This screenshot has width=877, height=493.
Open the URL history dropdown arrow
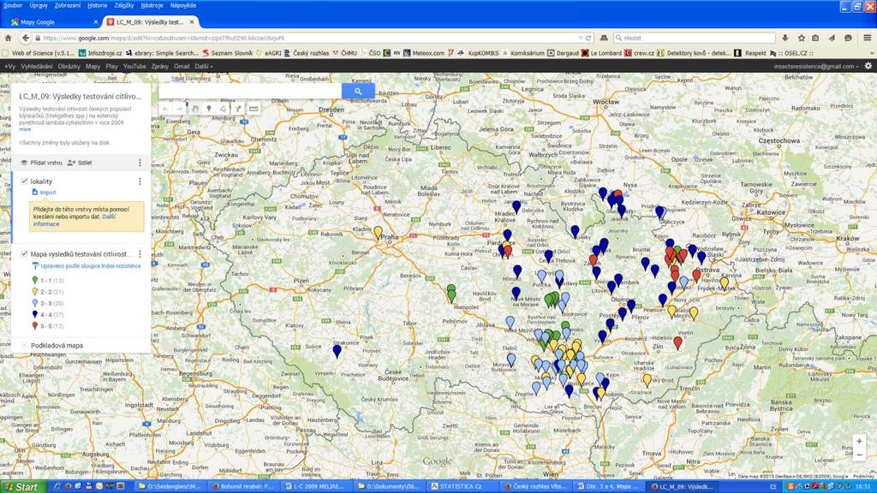[580, 38]
